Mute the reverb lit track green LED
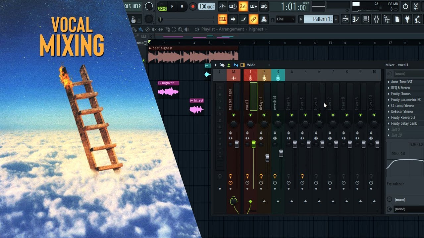The image size is (424, 238). click(278, 115)
